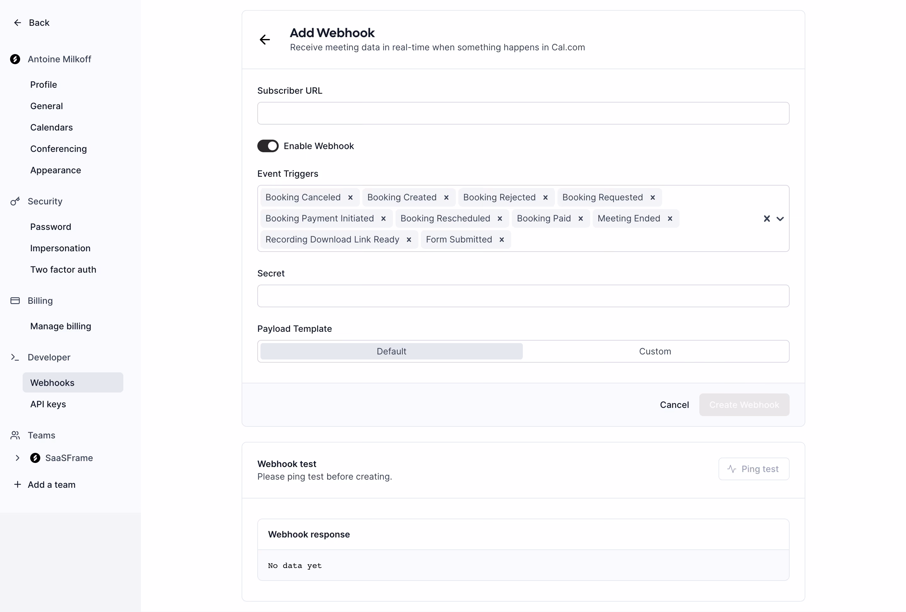Screen dimensions: 906x612
Task: Click the Billing section heading
Action: pyautogui.click(x=40, y=301)
